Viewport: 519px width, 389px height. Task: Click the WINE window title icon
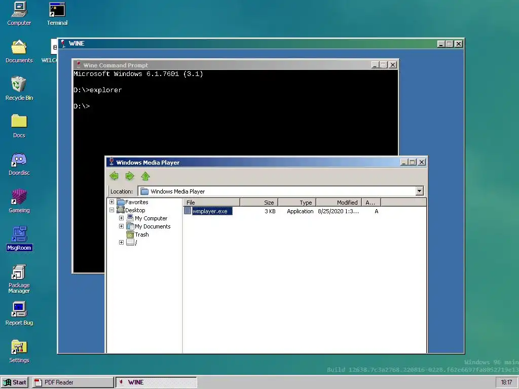point(63,44)
